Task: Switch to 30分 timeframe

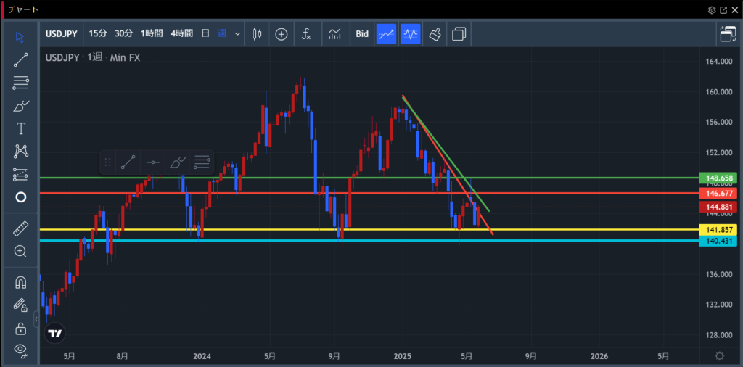Action: (x=123, y=33)
